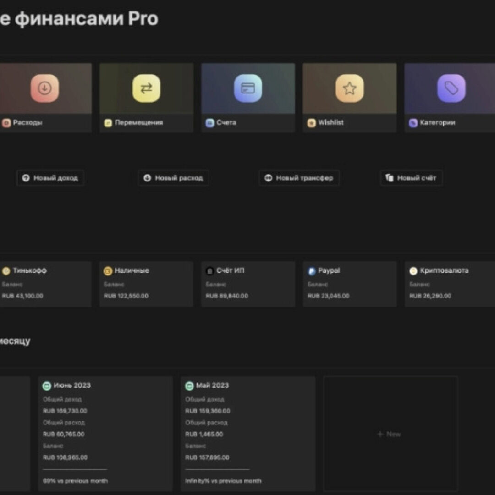Image resolution: width=495 pixels, height=495 pixels.
Task: Select the Криптовалюта account card
Action: coord(449,283)
